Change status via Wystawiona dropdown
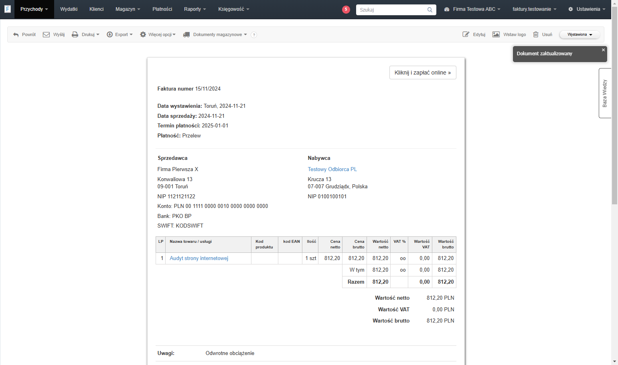The image size is (618, 365). 580,34
